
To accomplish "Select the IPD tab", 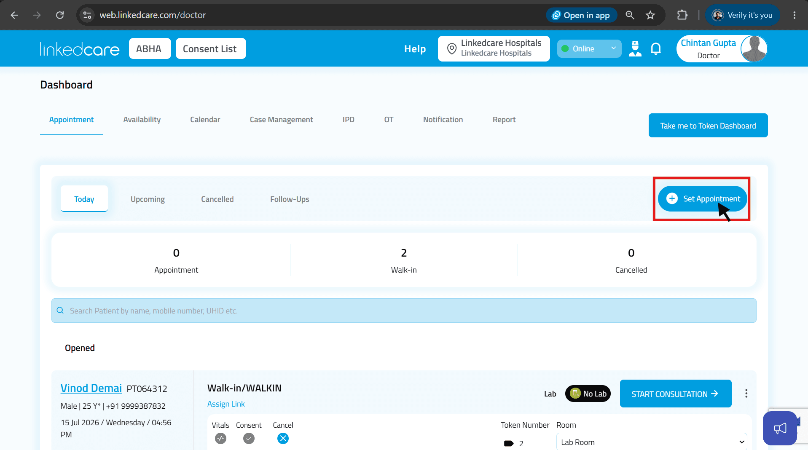I will [x=349, y=120].
